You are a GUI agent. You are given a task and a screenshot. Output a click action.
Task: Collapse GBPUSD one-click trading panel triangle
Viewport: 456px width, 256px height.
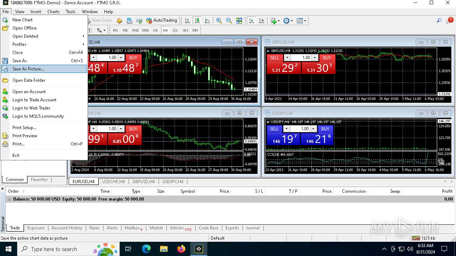pyautogui.click(x=268, y=50)
